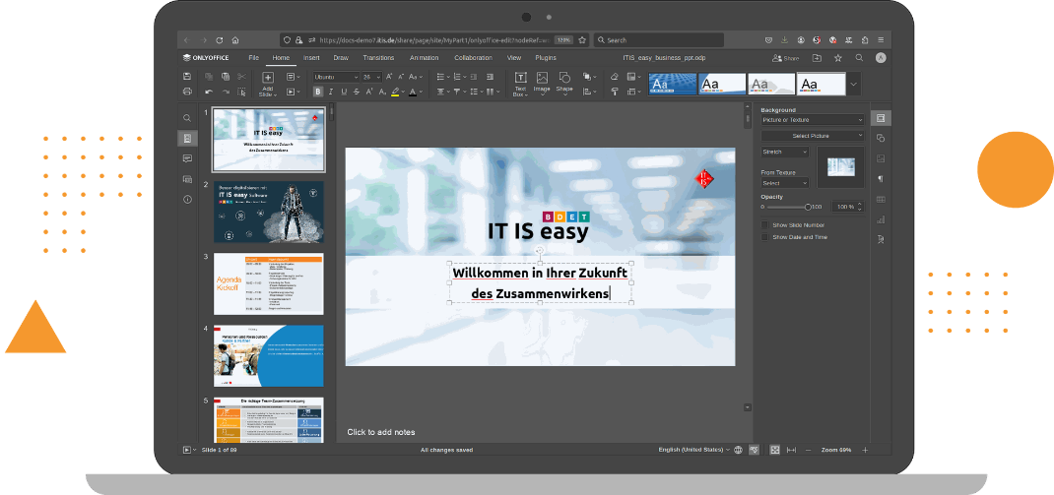Screen dimensions: 1054x495
Task: Select the second slide thumbnail
Action: tap(268, 212)
